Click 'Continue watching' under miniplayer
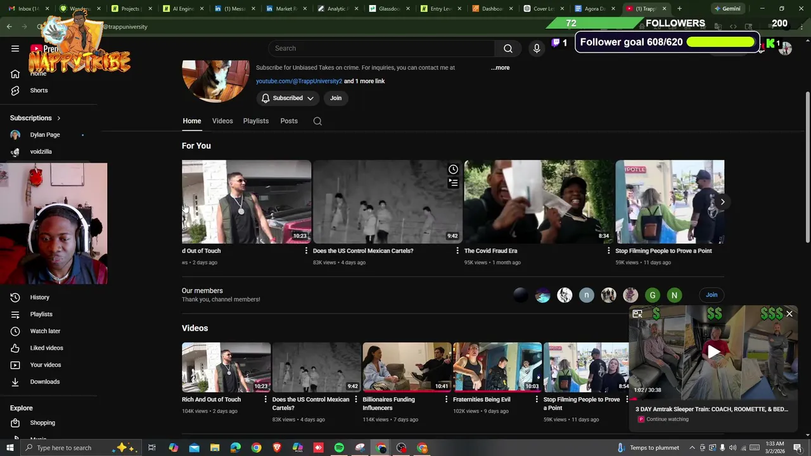This screenshot has height=456, width=811. coord(667,419)
